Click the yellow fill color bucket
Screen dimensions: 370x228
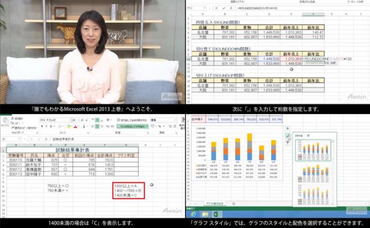(x=68, y=127)
